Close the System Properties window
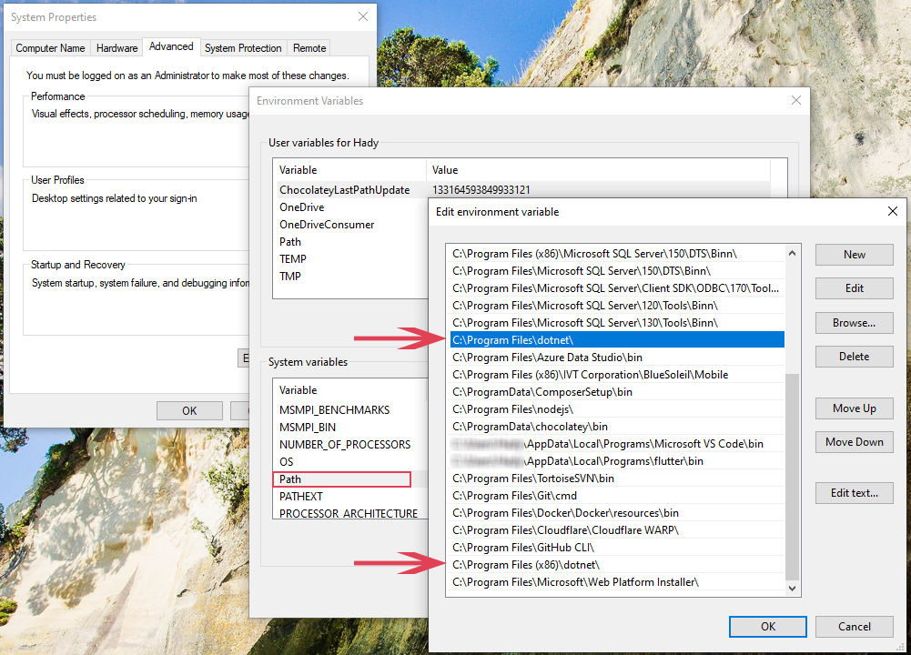This screenshot has height=655, width=911. tap(363, 16)
